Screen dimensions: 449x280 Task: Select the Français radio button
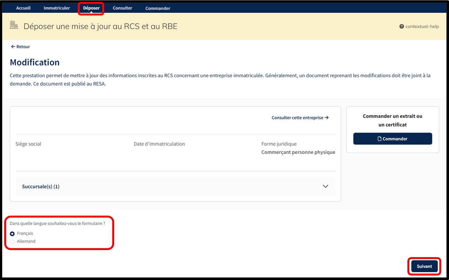pos(12,234)
